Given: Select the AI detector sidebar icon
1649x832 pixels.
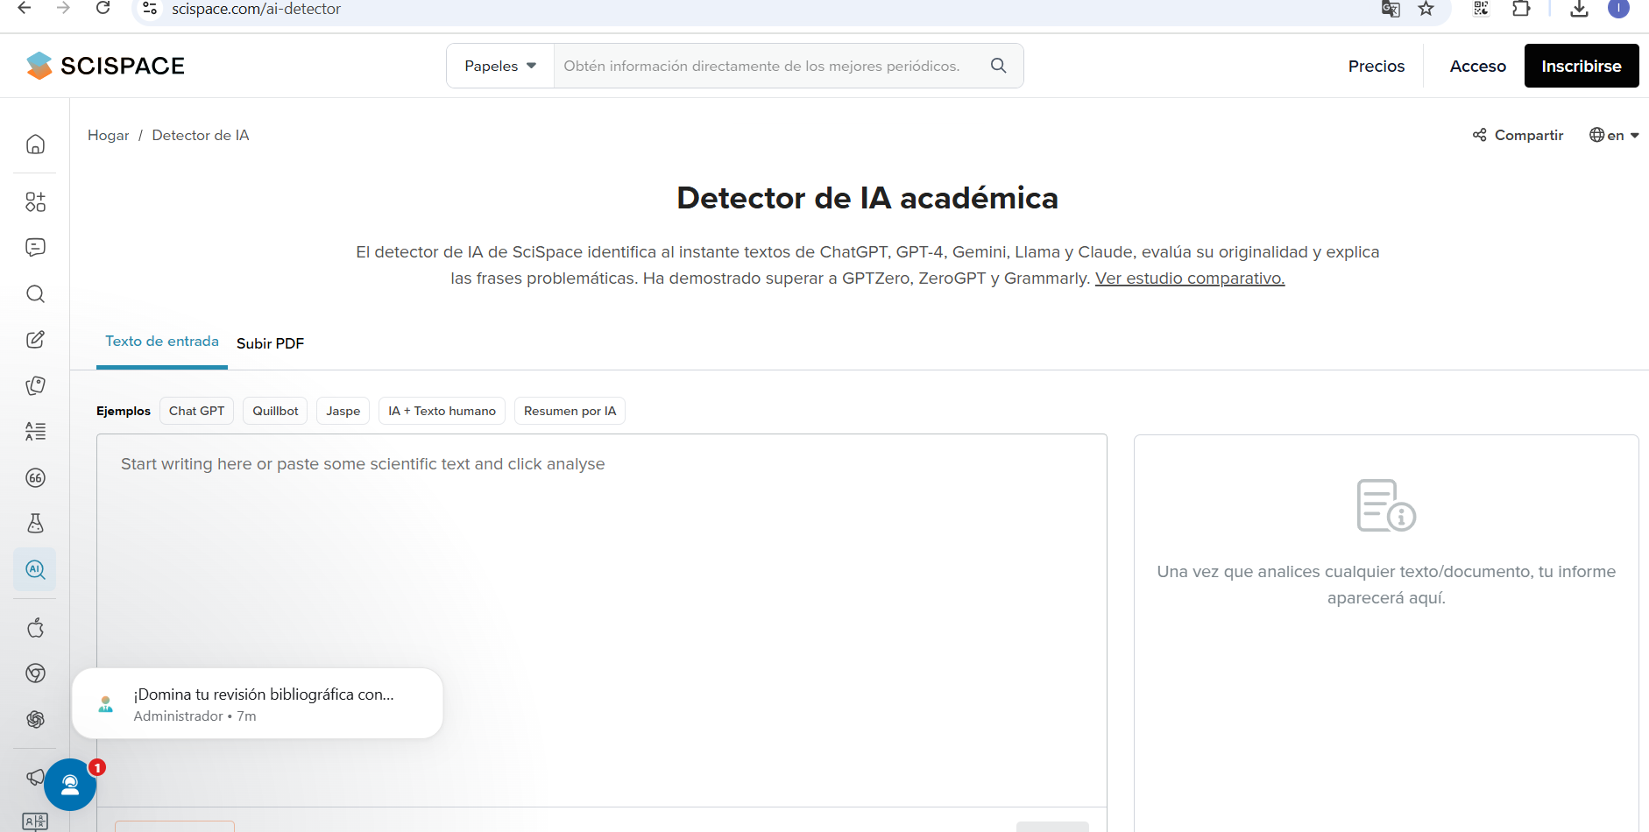Looking at the screenshot, I should coord(35,569).
